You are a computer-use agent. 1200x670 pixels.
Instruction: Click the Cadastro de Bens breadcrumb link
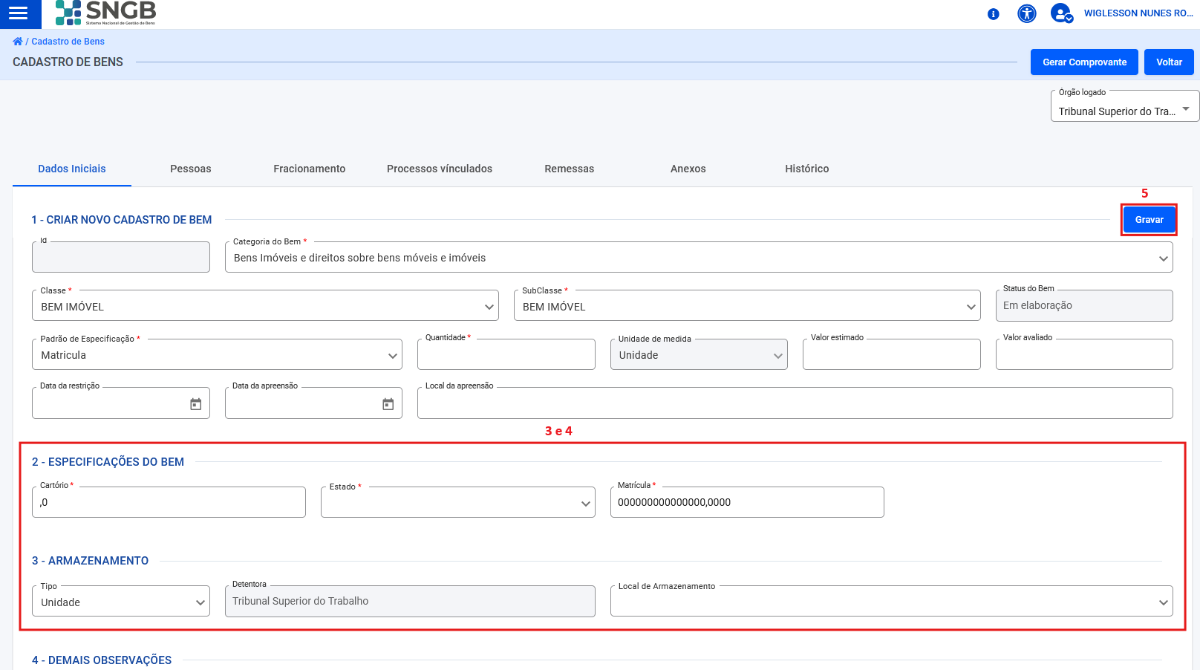(x=68, y=42)
